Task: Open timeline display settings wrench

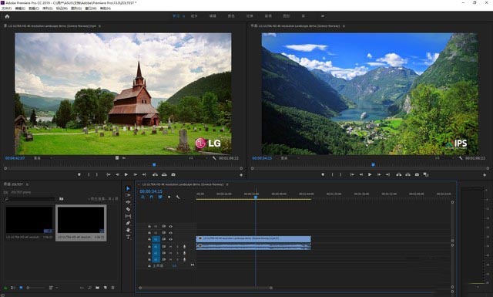Action: (x=178, y=197)
